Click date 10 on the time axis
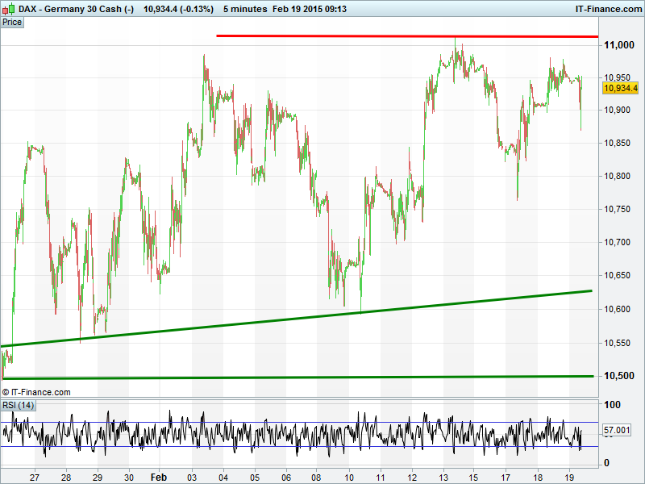The height and width of the screenshot is (484, 645). (349, 478)
